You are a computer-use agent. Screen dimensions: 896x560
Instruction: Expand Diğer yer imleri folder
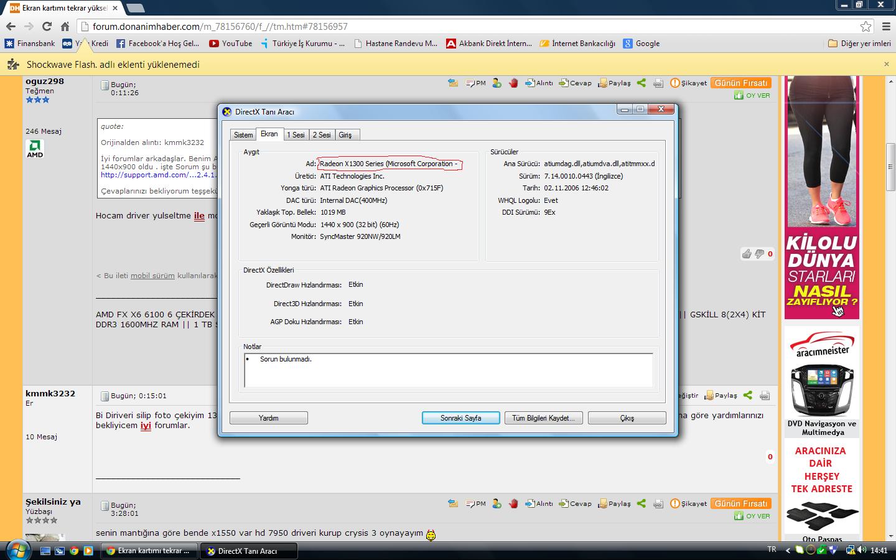point(860,44)
